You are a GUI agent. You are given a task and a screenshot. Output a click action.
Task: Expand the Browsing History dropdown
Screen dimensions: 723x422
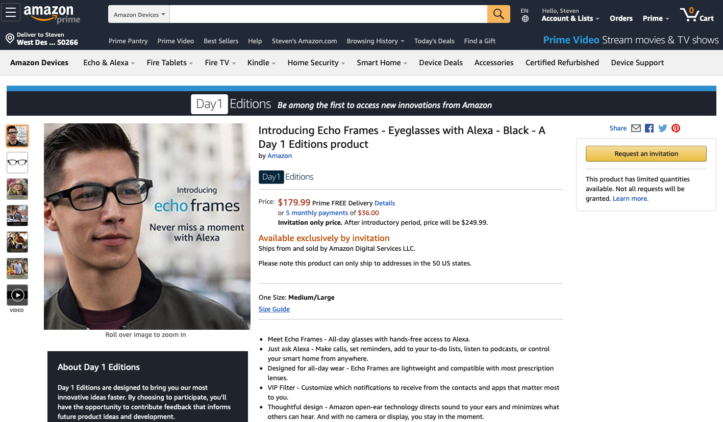[375, 41]
